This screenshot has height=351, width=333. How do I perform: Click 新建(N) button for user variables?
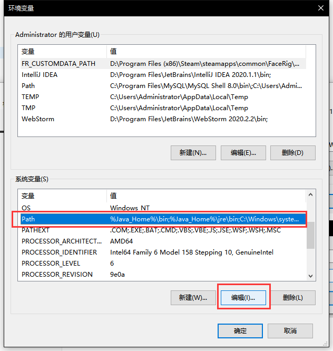(193, 153)
